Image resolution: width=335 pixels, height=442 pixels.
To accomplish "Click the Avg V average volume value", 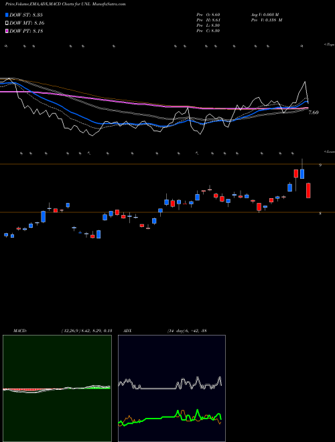I will pyautogui.click(x=265, y=14).
